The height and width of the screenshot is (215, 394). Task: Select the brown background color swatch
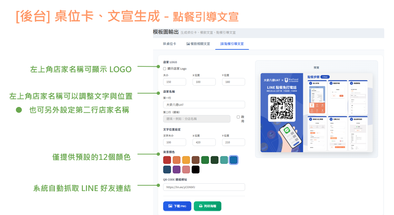pyautogui.click(x=195, y=160)
